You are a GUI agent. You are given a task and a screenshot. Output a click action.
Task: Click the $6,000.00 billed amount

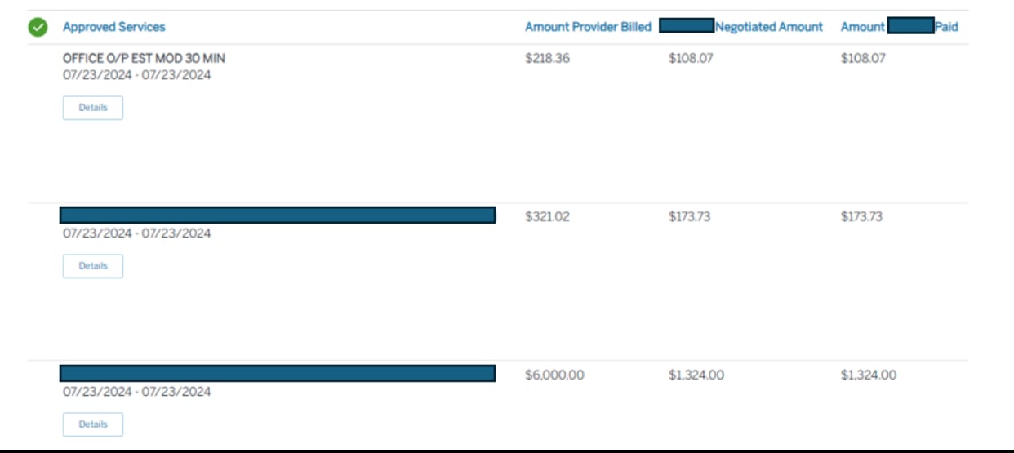pyautogui.click(x=554, y=375)
